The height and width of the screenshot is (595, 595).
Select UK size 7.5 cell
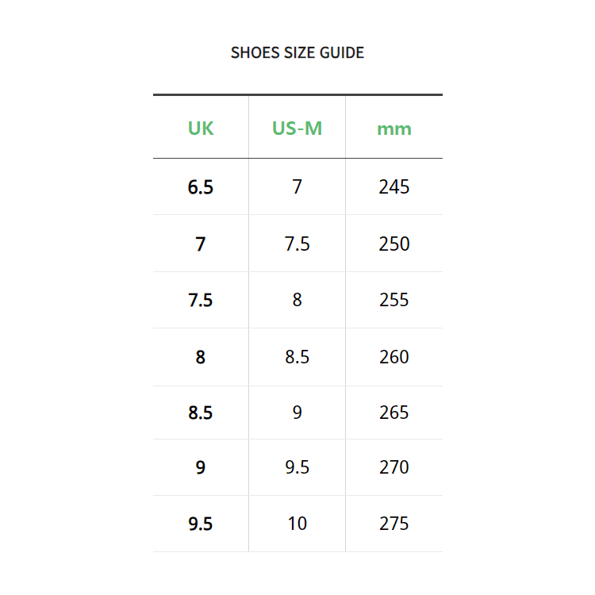201,300
